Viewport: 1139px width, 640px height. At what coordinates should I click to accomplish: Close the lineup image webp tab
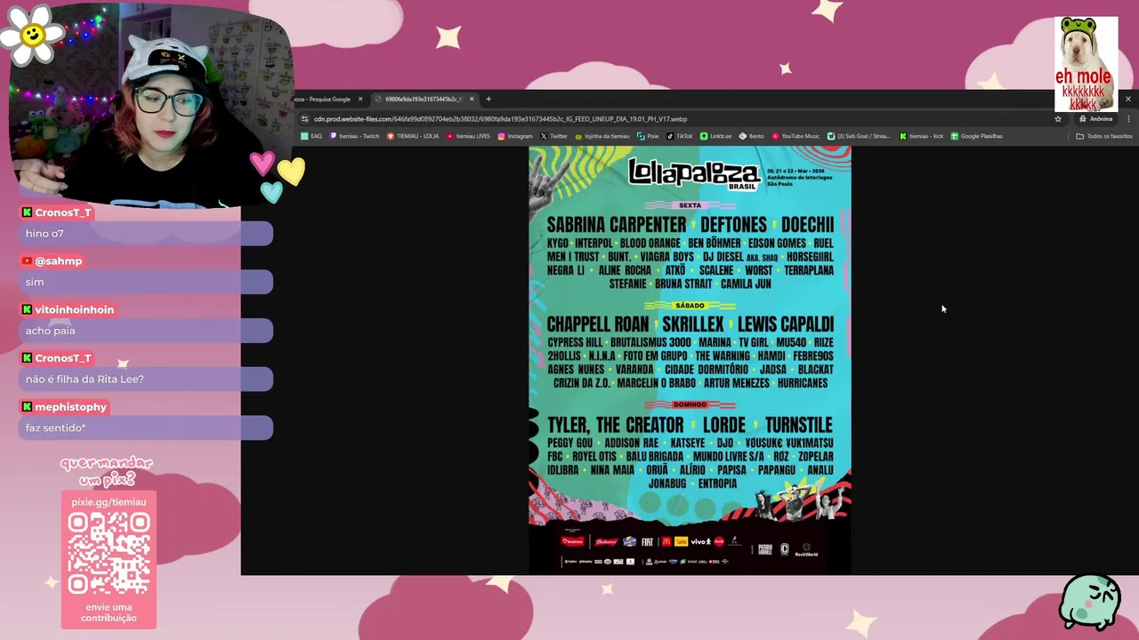[472, 99]
